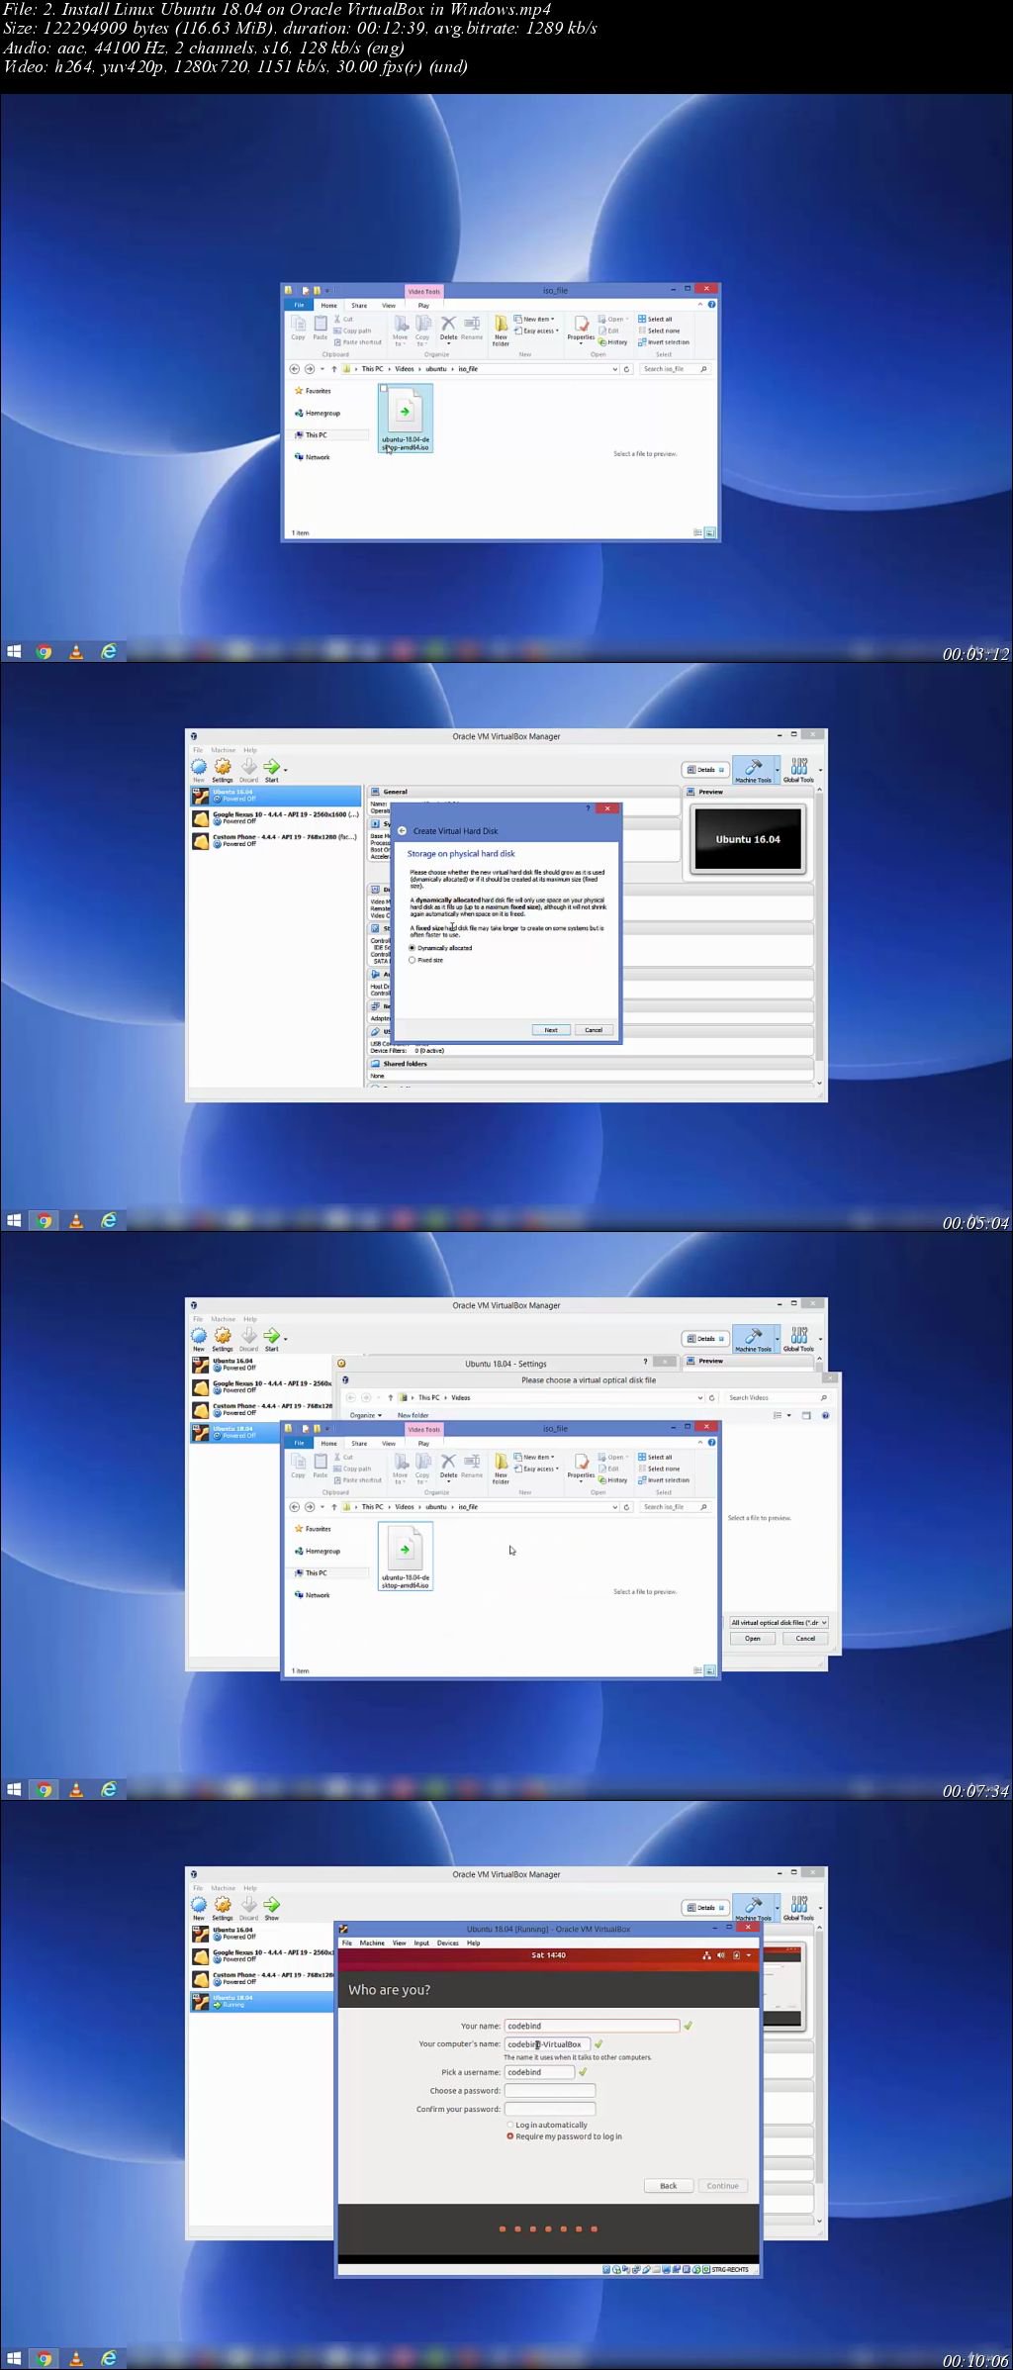The image size is (1013, 2370).
Task: Select ubuntu-18.04-desktop-amd64.iso file, 00:07:34 frame
Action: 406,1557
